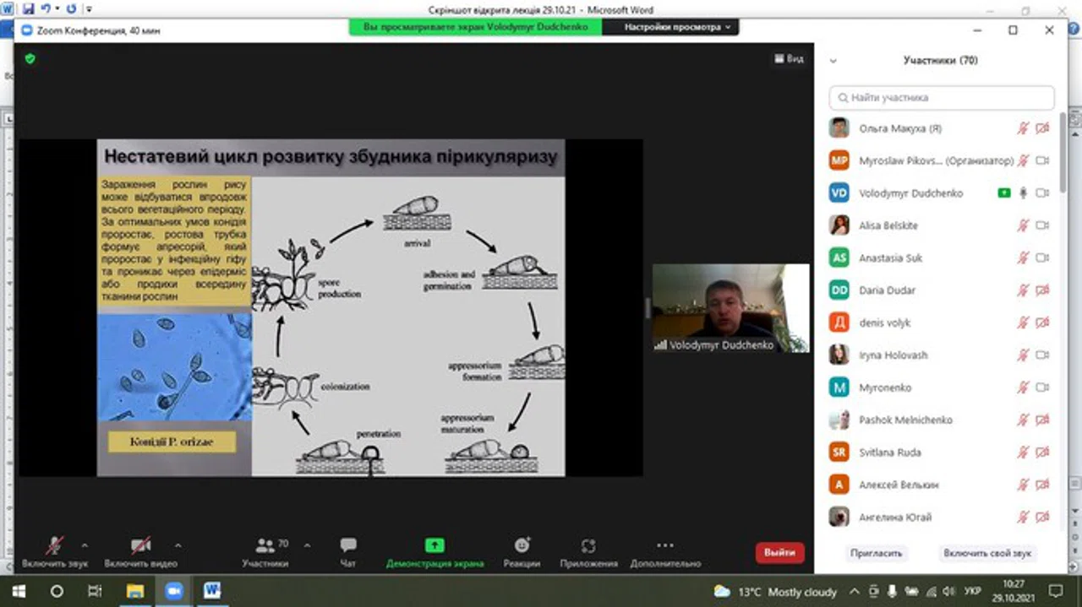Switch to Zoom on taskbar

pos(173,591)
